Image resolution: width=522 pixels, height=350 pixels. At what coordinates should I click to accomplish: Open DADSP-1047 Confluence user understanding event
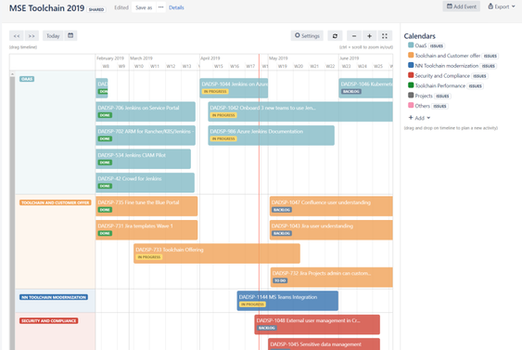331,206
